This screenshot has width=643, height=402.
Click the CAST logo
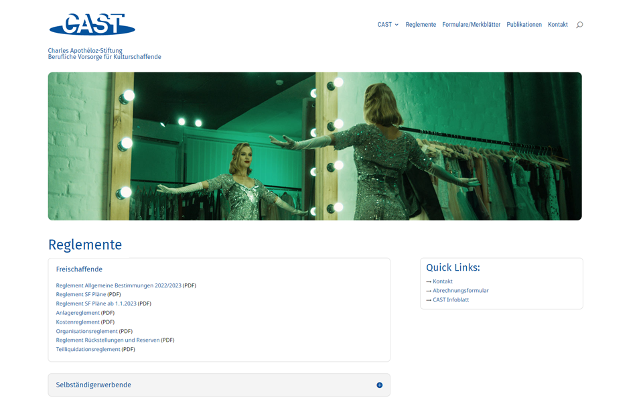(92, 24)
